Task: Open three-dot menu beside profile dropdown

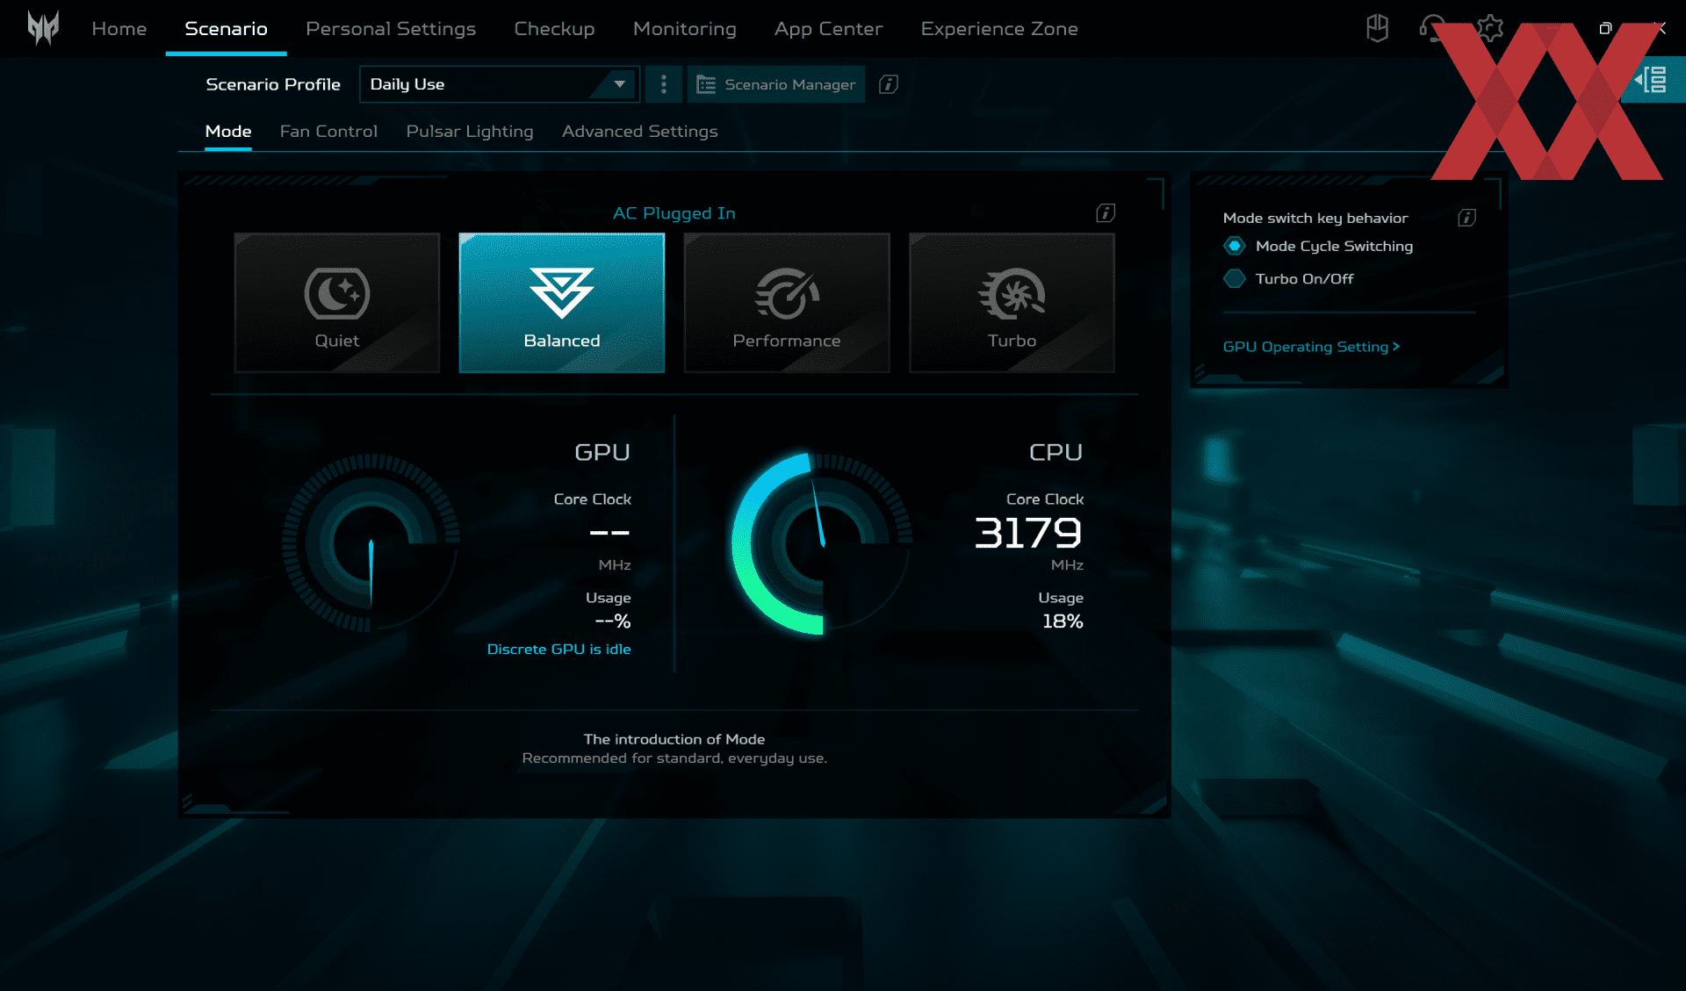Action: tap(663, 84)
